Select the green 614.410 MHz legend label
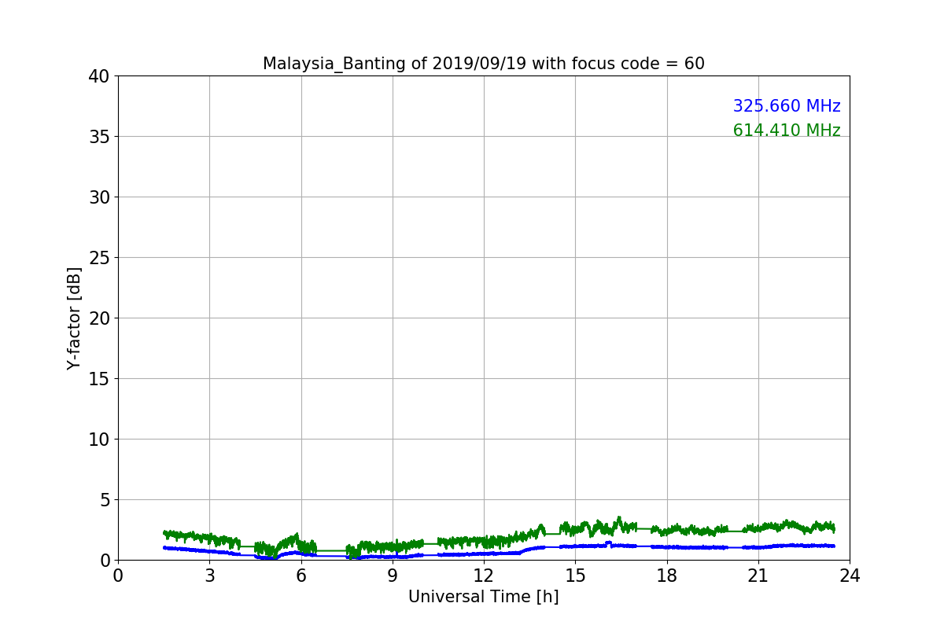The image size is (944, 629). [787, 131]
